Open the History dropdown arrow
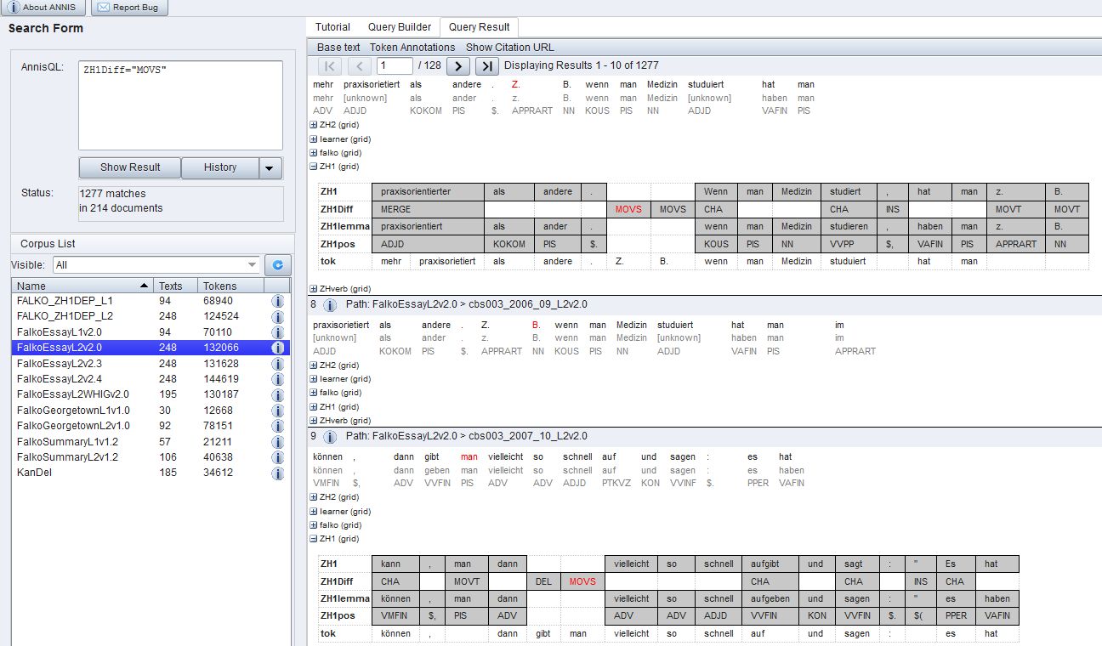The height and width of the screenshot is (646, 1102). [270, 167]
